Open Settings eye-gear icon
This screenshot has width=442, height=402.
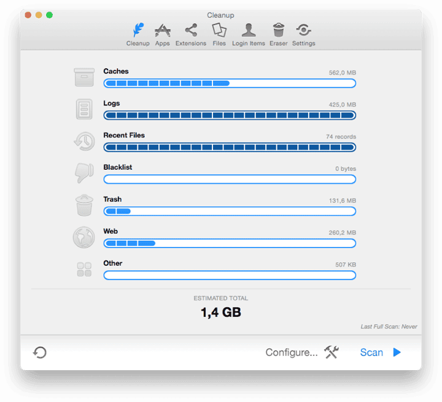(304, 30)
